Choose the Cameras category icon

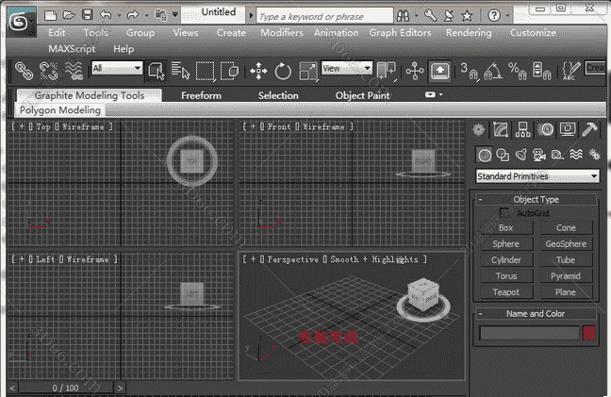(x=539, y=155)
